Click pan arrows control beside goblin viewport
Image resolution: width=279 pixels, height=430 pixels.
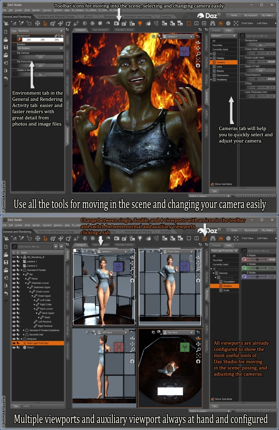click(x=198, y=48)
